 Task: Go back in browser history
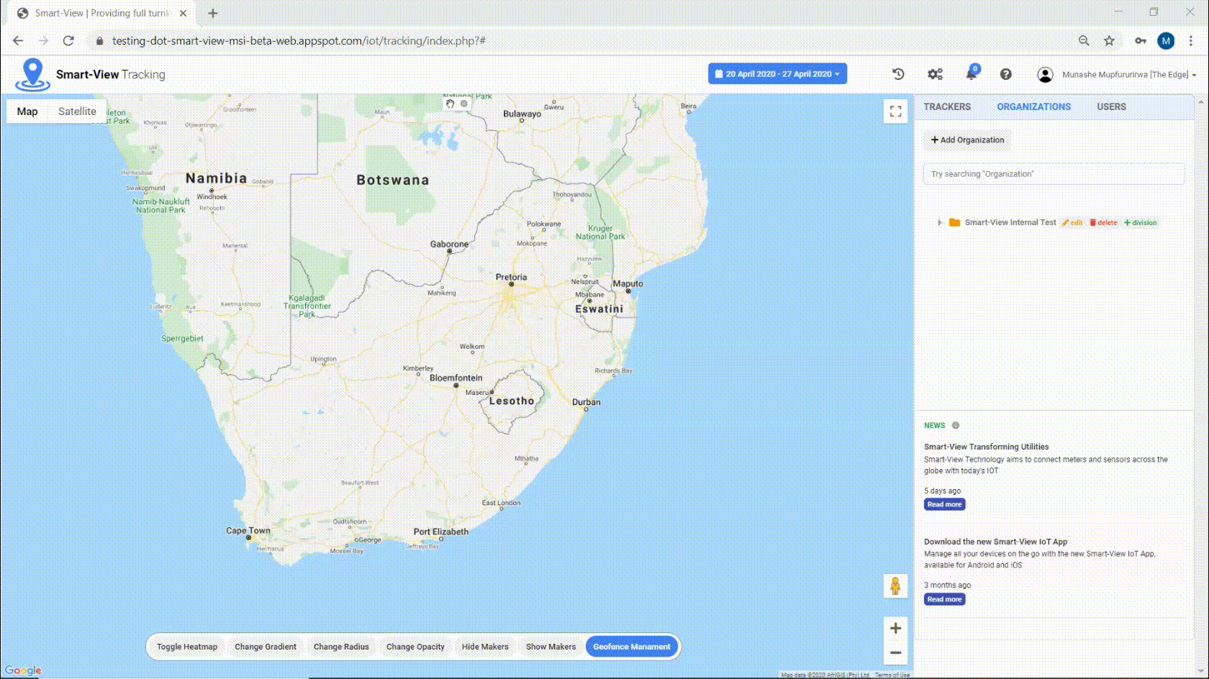(18, 41)
